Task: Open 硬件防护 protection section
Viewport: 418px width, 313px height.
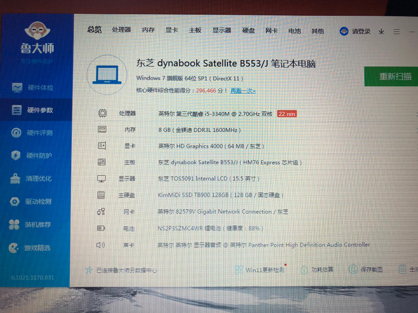Action: pos(32,155)
